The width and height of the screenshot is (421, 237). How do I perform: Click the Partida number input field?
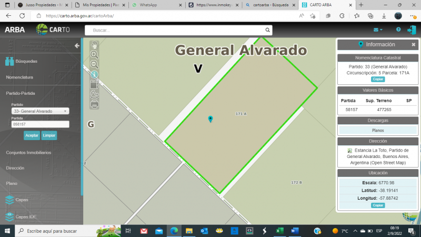tap(40, 124)
